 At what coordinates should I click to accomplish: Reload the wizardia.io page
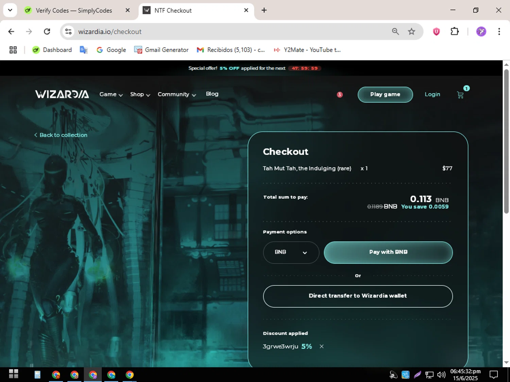click(47, 32)
